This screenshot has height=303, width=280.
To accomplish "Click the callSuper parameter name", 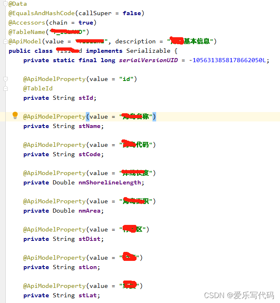I will (x=95, y=13).
